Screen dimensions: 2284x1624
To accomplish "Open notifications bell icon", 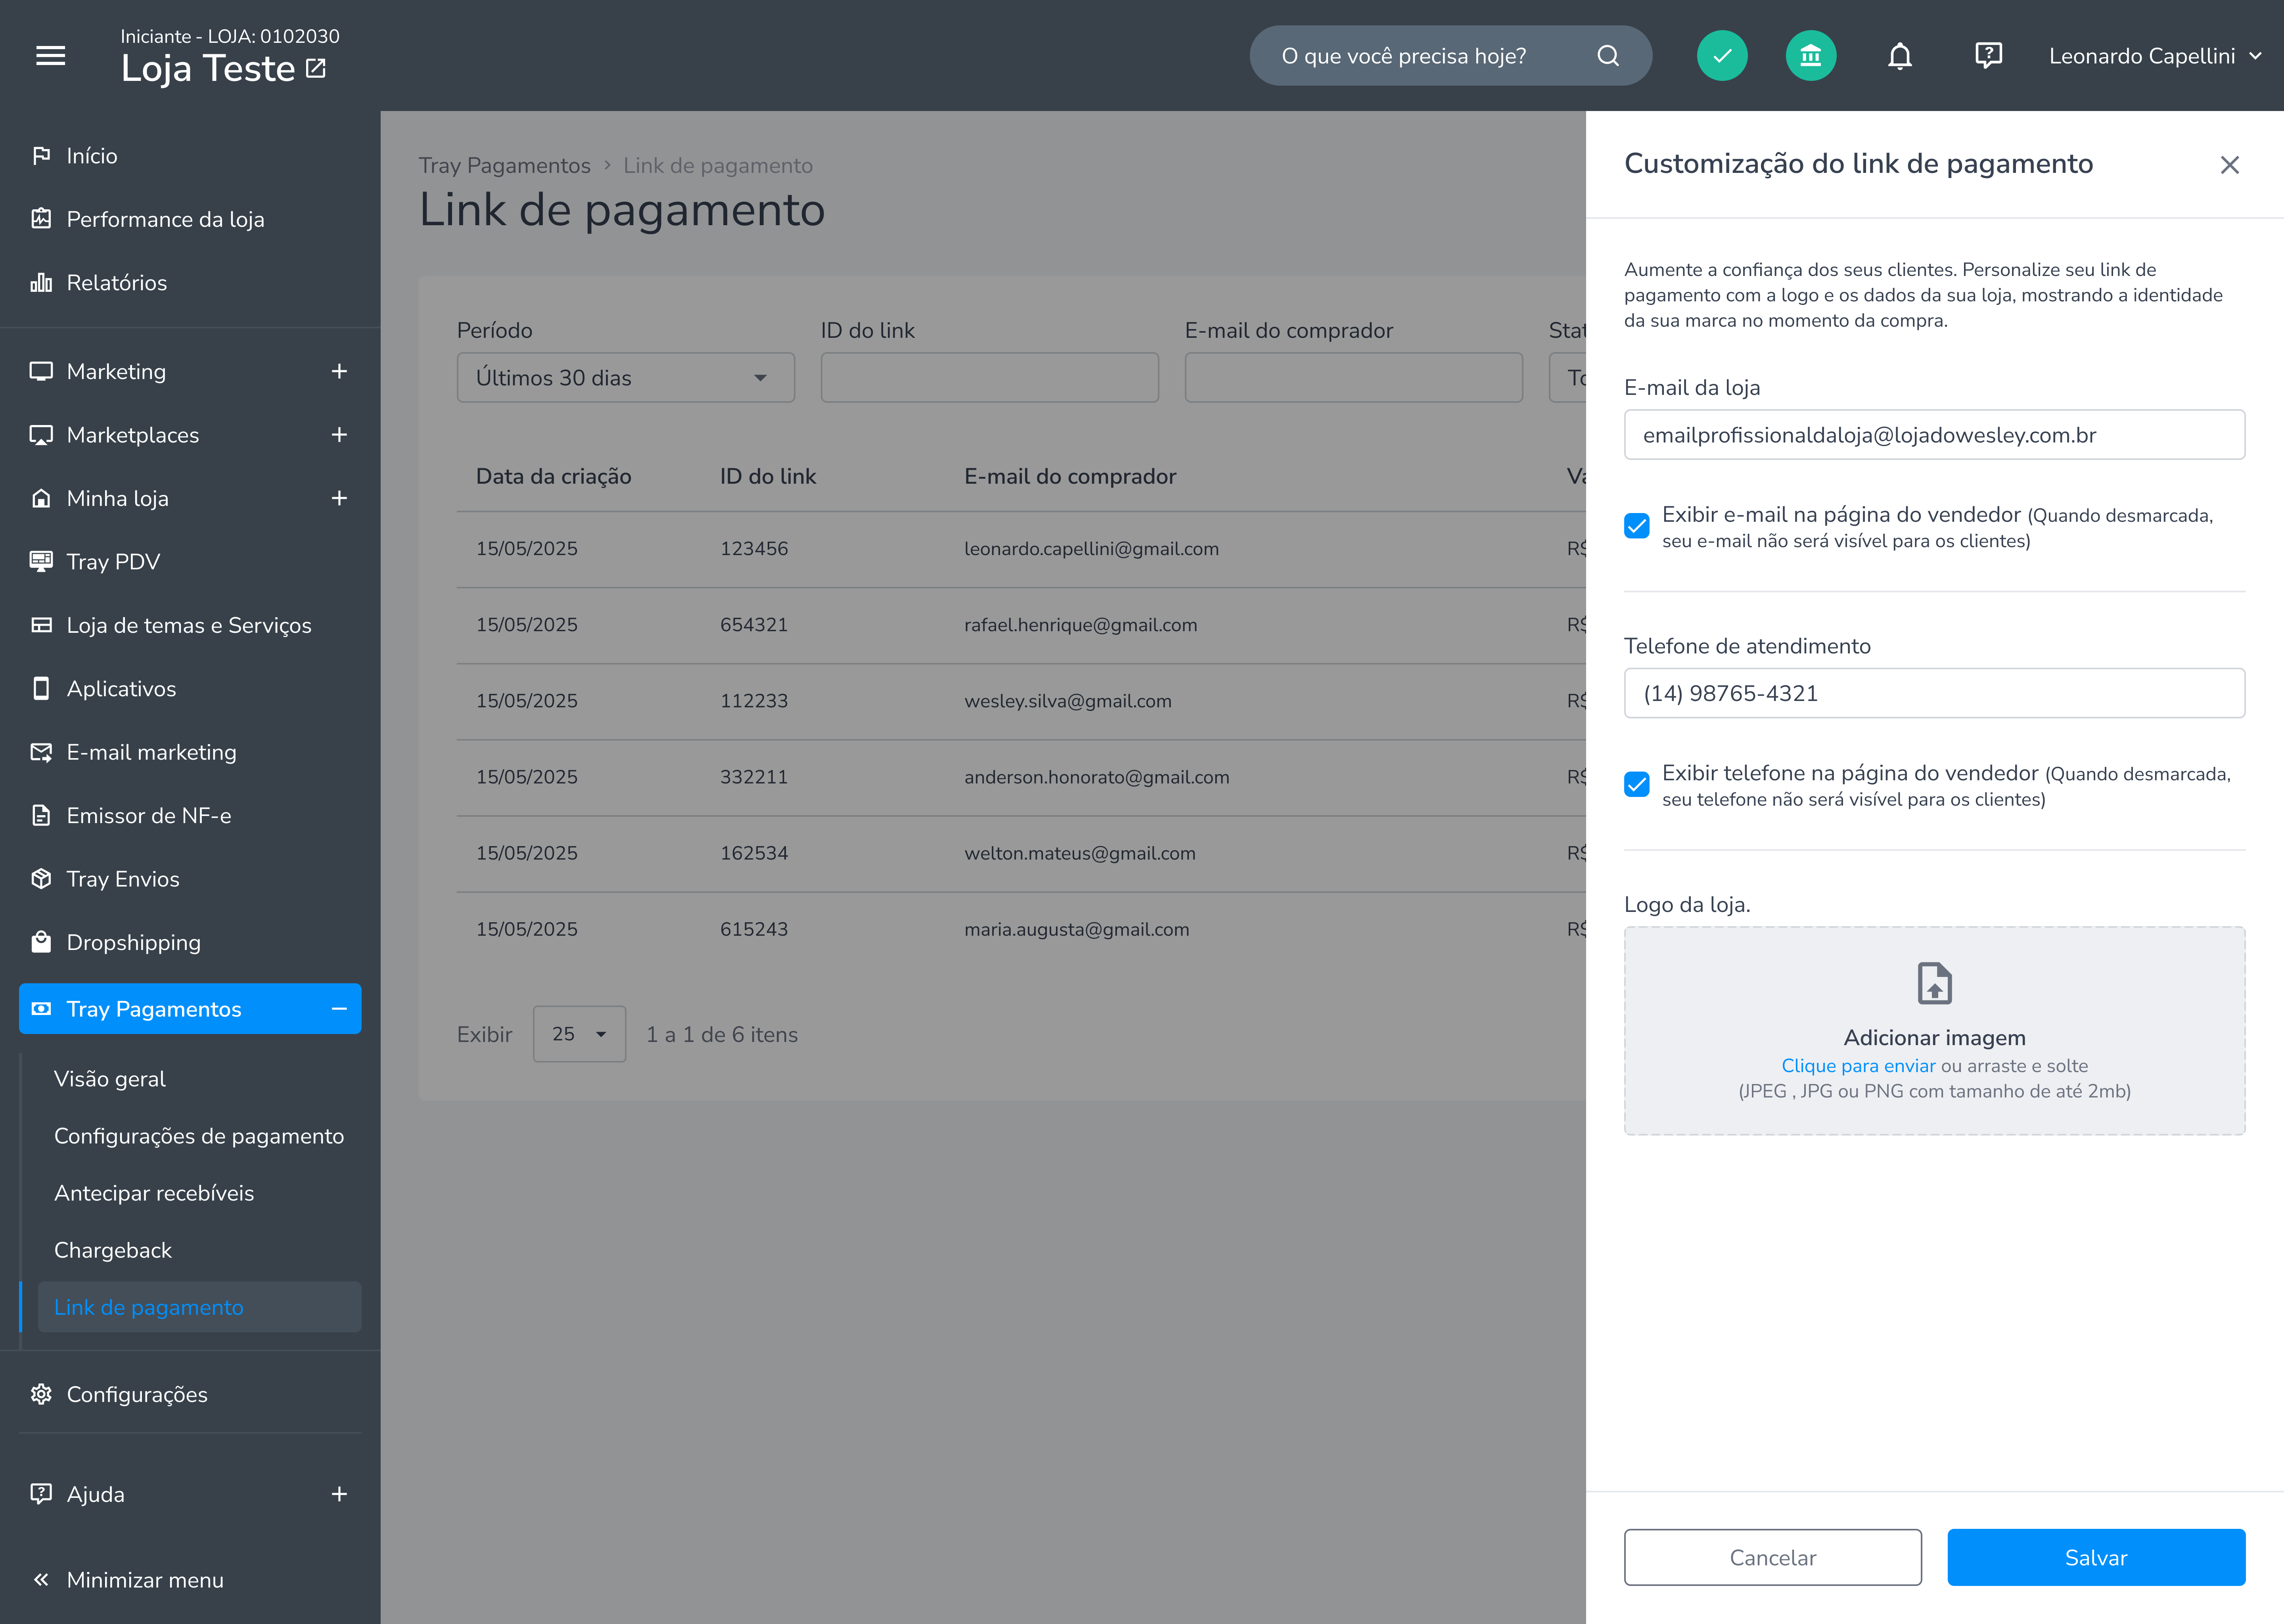I will [x=1900, y=56].
